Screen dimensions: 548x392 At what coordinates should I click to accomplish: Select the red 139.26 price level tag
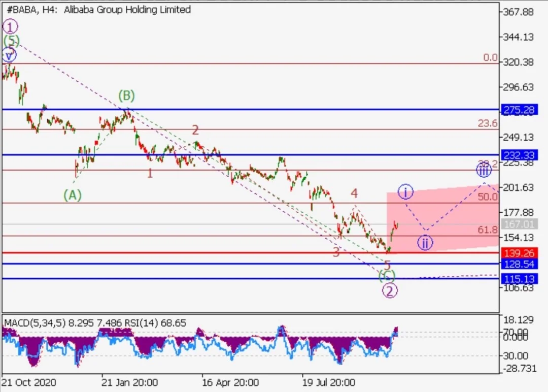click(519, 253)
